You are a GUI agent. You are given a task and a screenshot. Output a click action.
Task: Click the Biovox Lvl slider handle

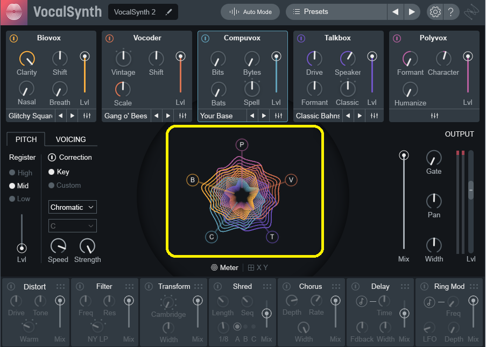(84, 56)
